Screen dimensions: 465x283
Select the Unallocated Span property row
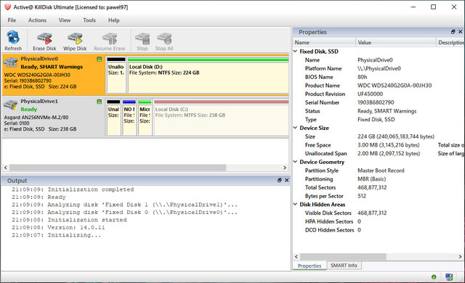(x=379, y=153)
